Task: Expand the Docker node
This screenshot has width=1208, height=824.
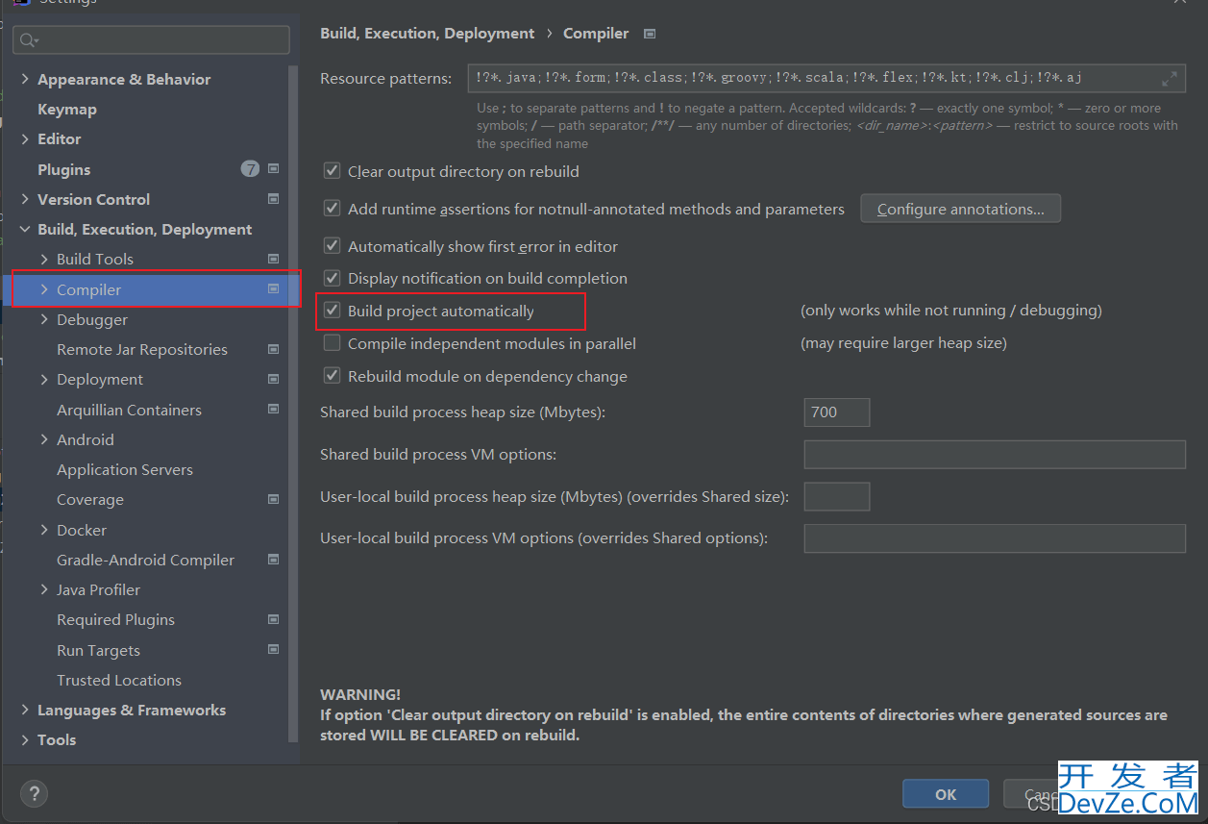Action: click(x=44, y=530)
